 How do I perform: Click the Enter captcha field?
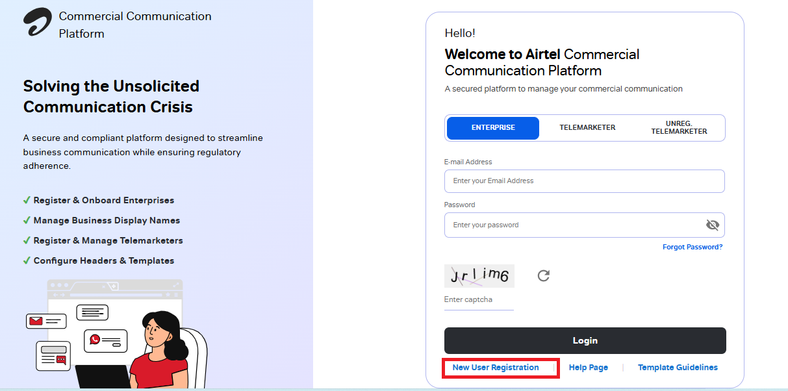point(479,299)
